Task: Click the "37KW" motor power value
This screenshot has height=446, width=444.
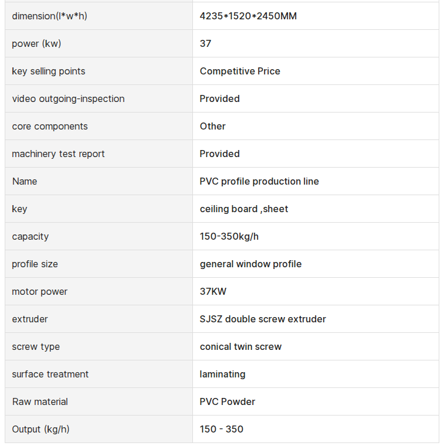Action: (x=213, y=291)
